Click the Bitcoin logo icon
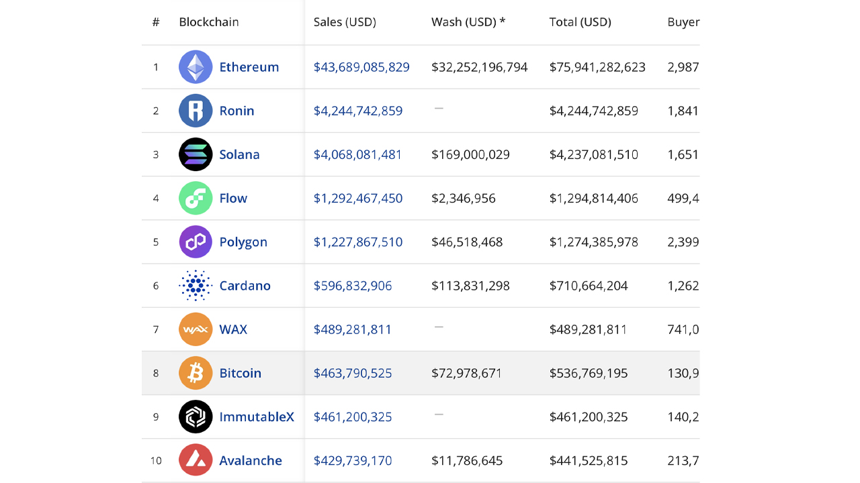The height and width of the screenshot is (483, 860). pyautogui.click(x=196, y=373)
